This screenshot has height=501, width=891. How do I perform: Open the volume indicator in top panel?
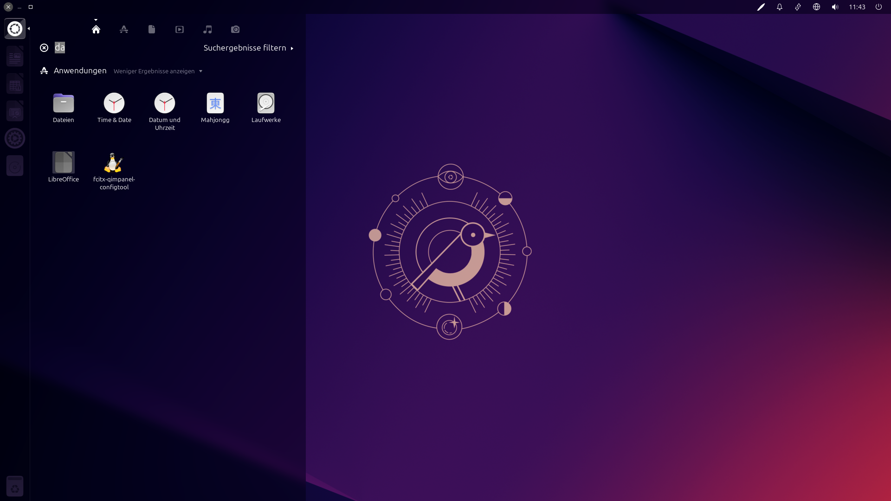pyautogui.click(x=835, y=7)
